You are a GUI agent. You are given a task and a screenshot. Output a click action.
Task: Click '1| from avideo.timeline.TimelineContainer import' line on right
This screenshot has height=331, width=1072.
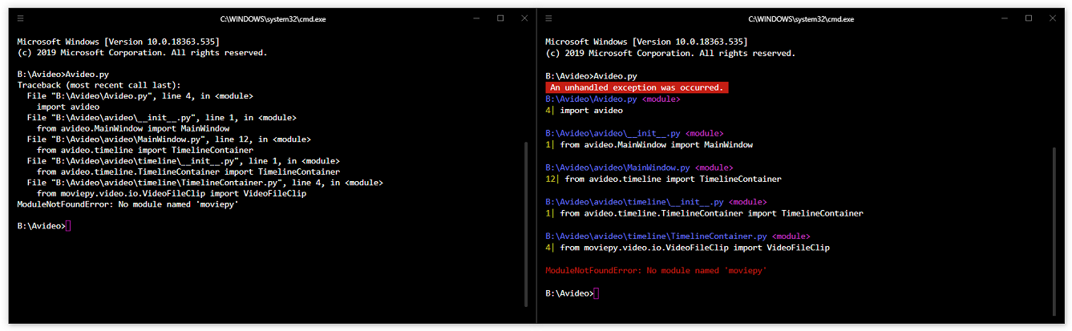(704, 213)
